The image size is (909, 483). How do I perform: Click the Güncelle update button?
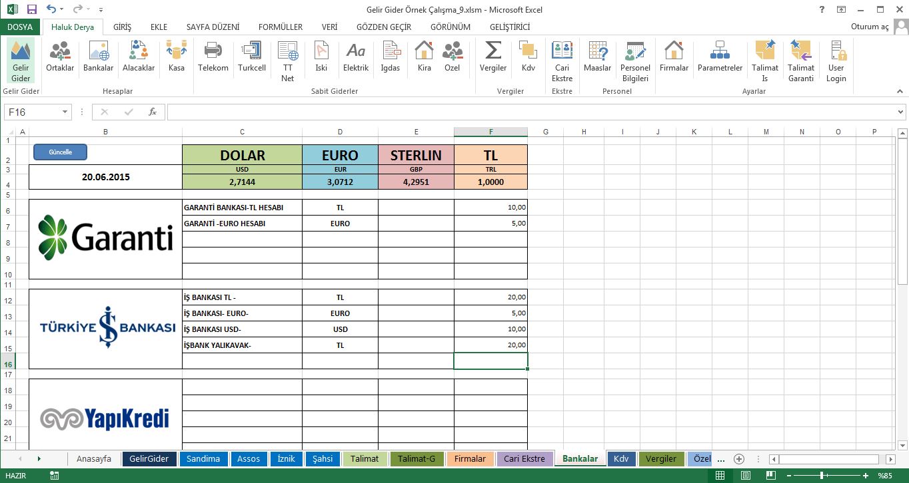tap(61, 152)
